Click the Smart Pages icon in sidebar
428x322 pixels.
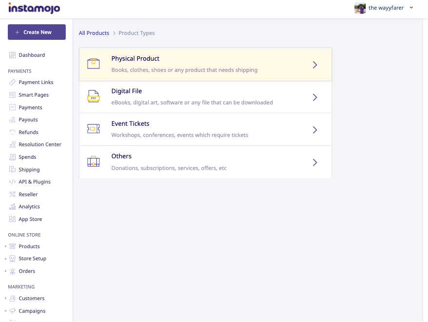(12, 95)
